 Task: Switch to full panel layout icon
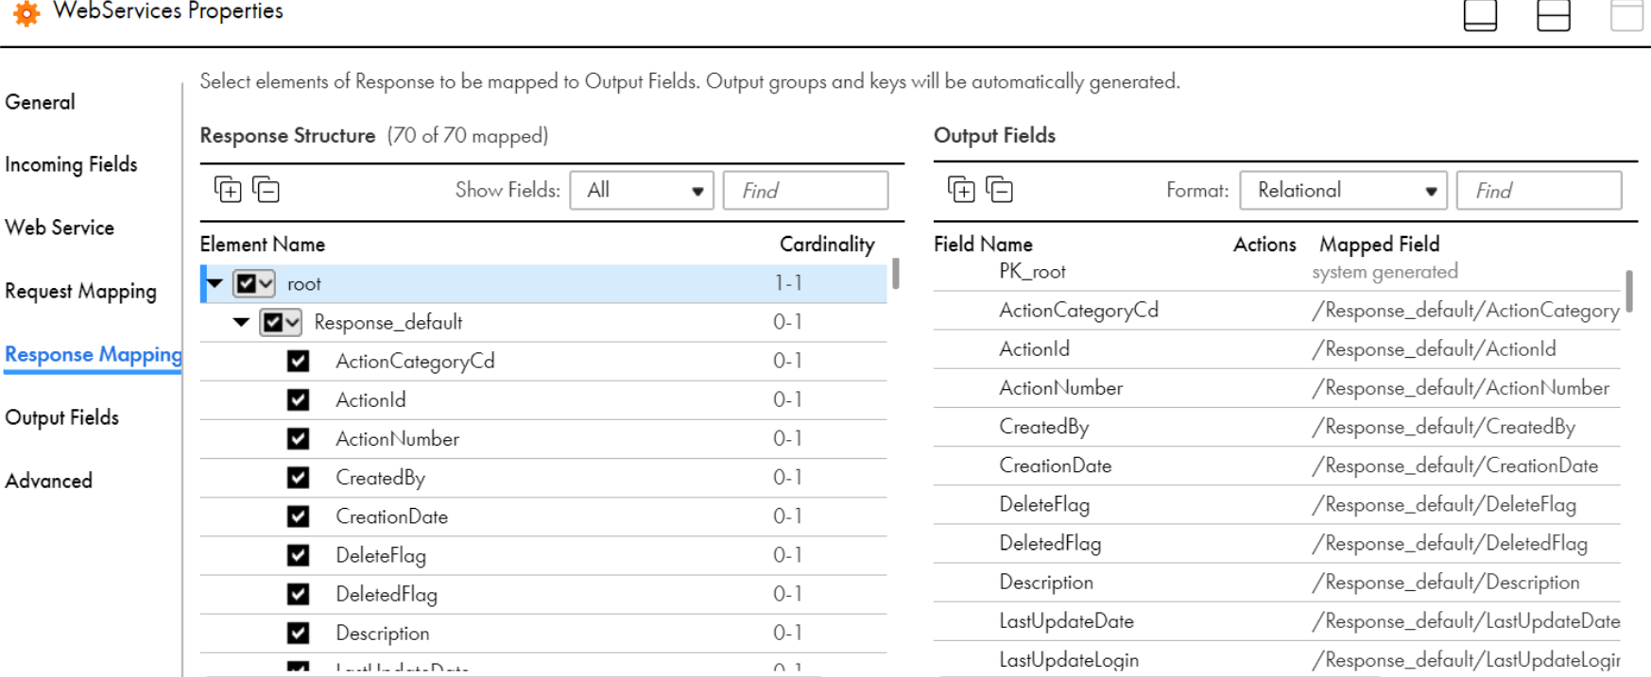tap(1627, 15)
